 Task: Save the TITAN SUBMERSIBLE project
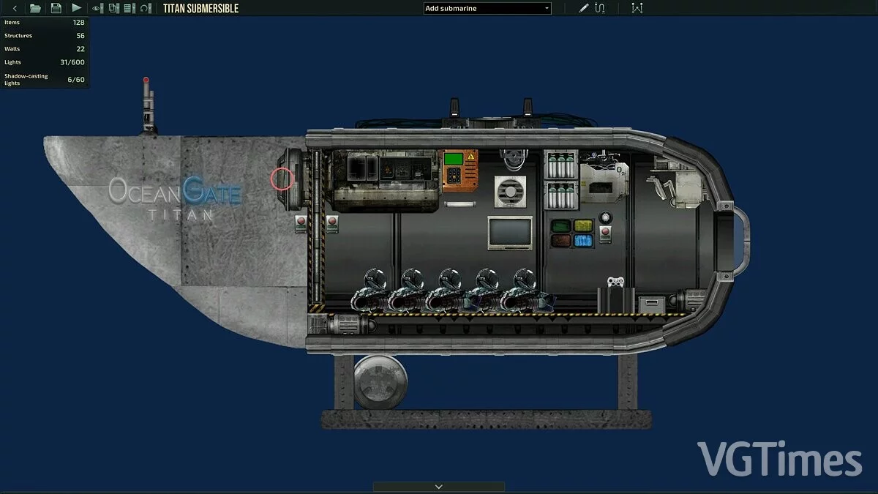pos(56,8)
